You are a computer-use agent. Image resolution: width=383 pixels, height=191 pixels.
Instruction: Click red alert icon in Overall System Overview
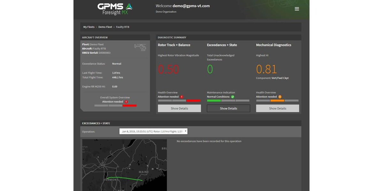pos(126,102)
